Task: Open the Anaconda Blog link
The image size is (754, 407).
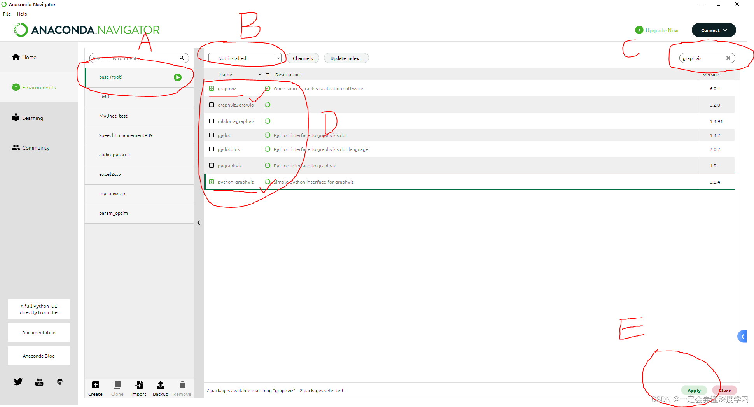Action: [x=39, y=356]
